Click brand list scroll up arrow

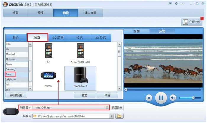[30, 44]
